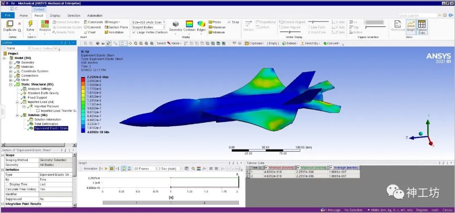
Task: Switch to the Selection ribbon tab
Action: pyautogui.click(x=74, y=16)
